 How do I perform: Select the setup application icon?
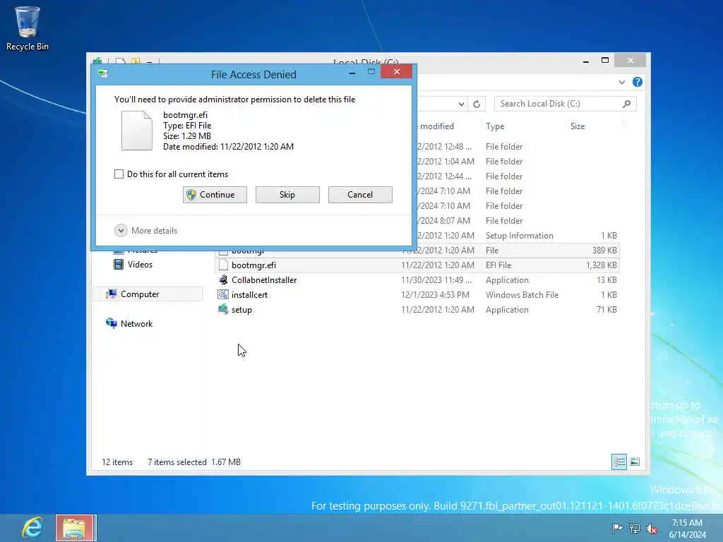pyautogui.click(x=223, y=309)
